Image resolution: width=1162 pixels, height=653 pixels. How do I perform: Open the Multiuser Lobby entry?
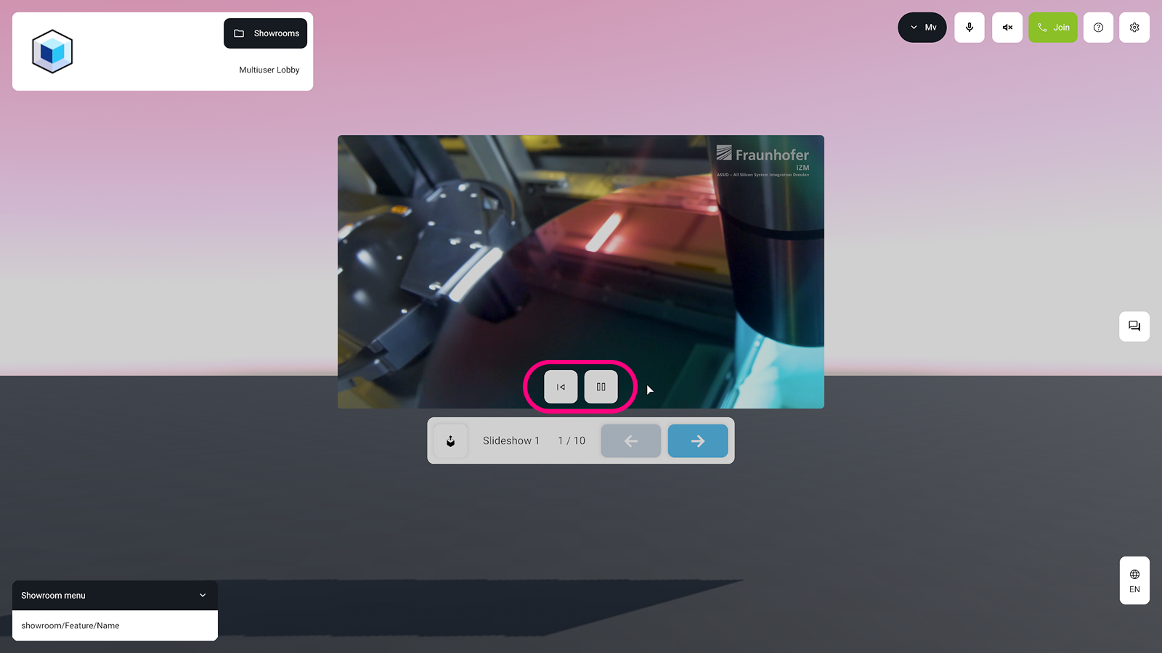tap(269, 70)
